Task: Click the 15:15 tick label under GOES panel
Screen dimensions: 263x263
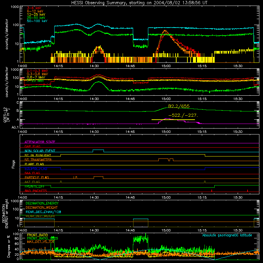Action: 202,132
